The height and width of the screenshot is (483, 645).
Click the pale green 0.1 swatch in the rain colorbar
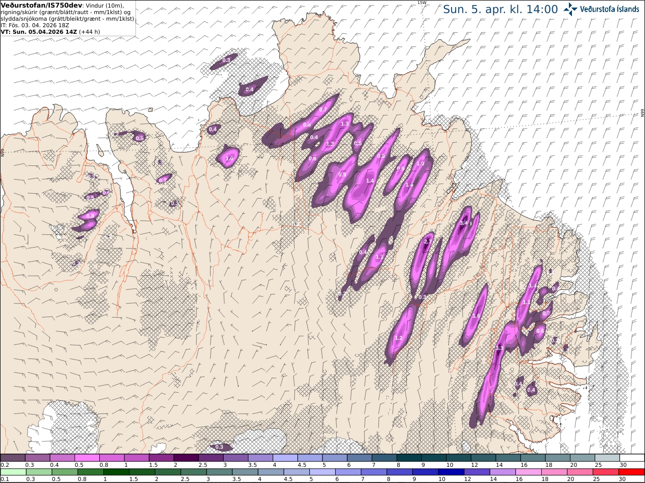coord(13,472)
